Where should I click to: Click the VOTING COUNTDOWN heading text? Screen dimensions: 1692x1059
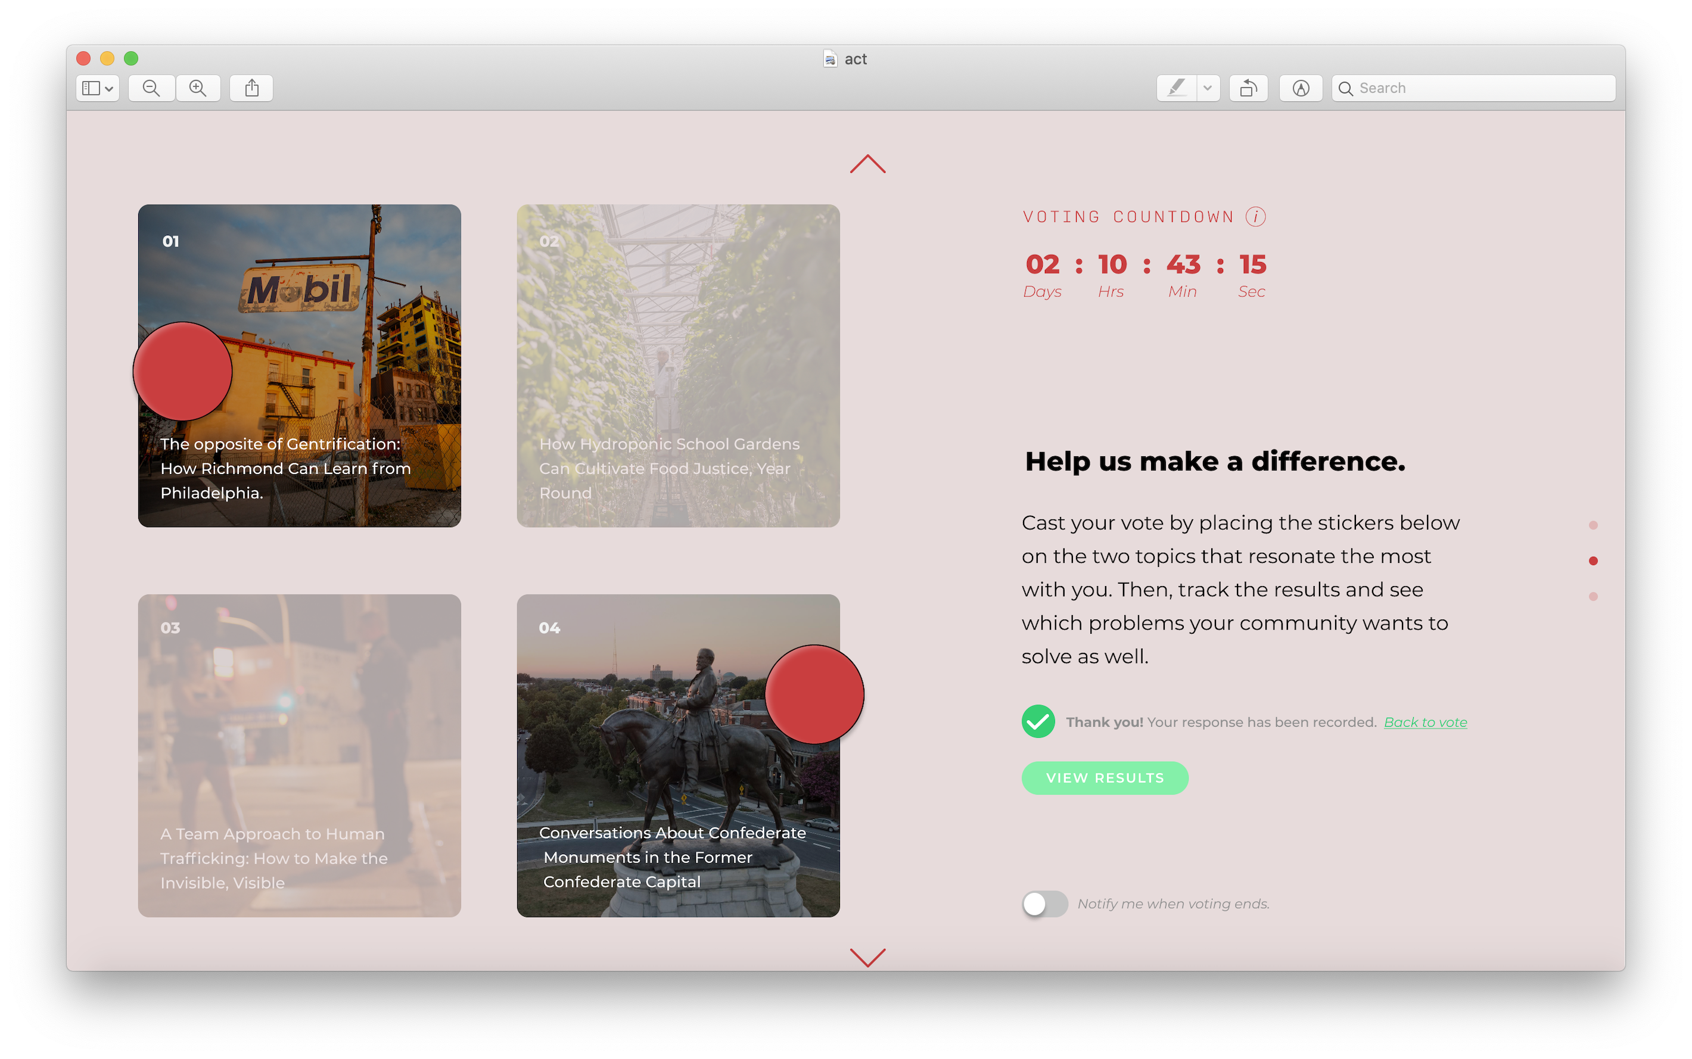(x=1128, y=217)
